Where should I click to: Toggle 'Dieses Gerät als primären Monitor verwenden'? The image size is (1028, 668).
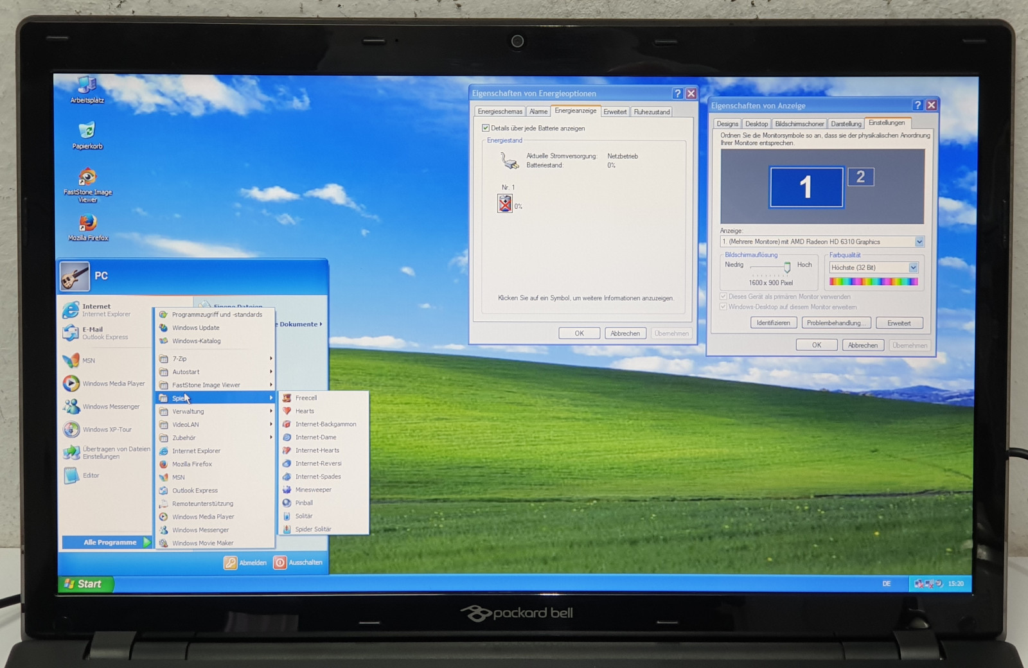tap(723, 297)
